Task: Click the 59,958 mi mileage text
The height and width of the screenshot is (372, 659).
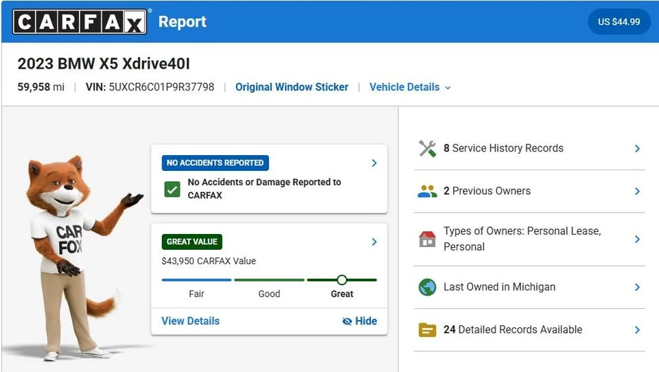Action: [41, 87]
